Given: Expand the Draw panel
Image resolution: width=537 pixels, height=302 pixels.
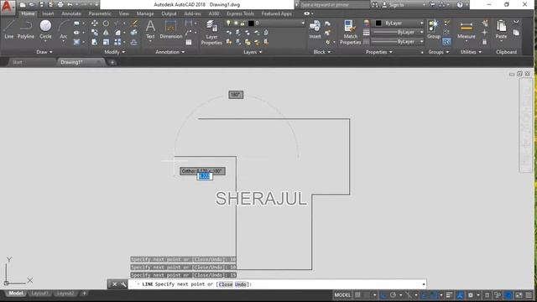Looking at the screenshot, I should [44, 52].
